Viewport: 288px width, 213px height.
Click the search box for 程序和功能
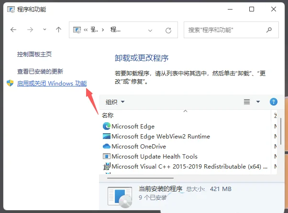[x=231, y=30]
